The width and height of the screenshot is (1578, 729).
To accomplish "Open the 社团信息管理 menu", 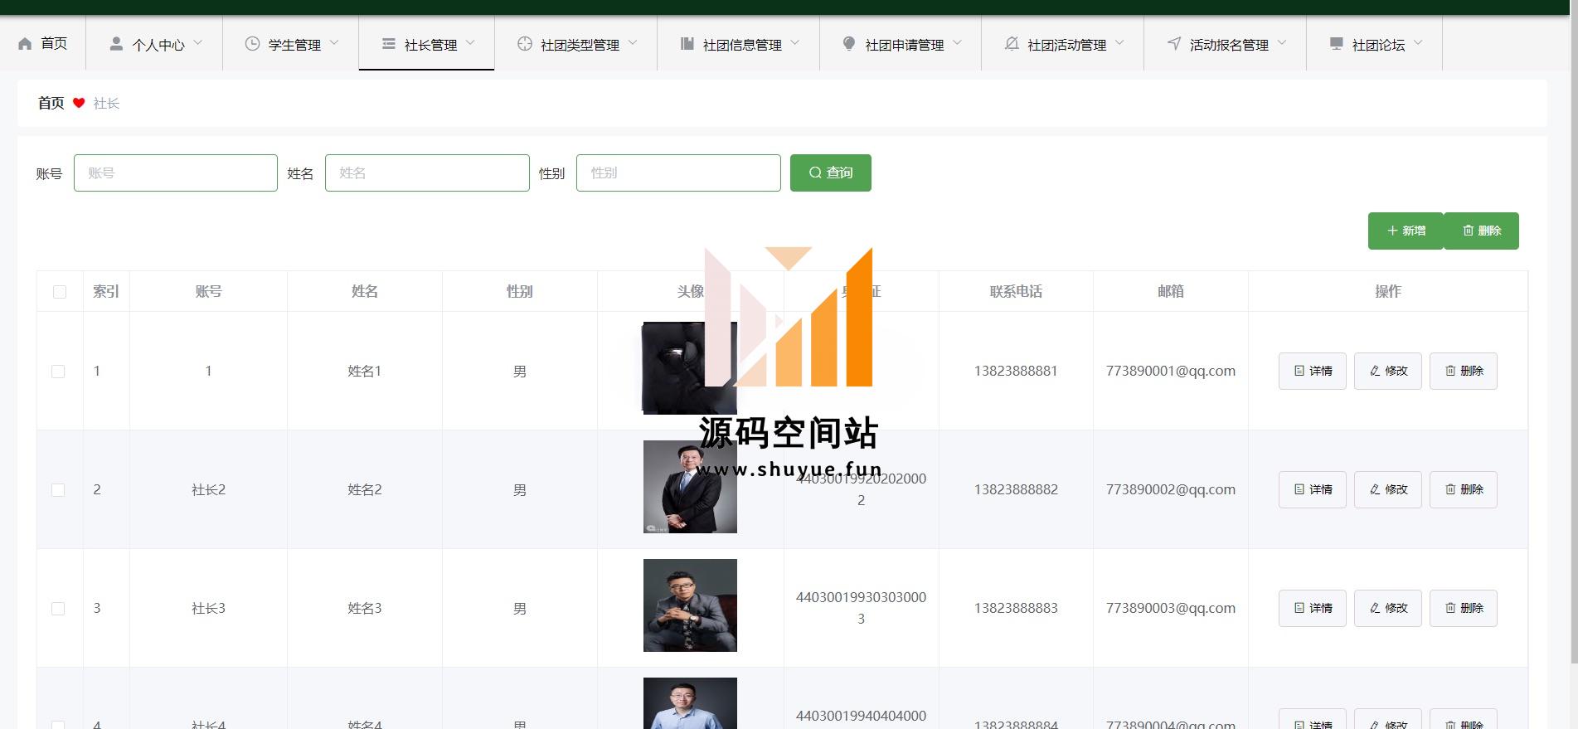I will point(739,44).
